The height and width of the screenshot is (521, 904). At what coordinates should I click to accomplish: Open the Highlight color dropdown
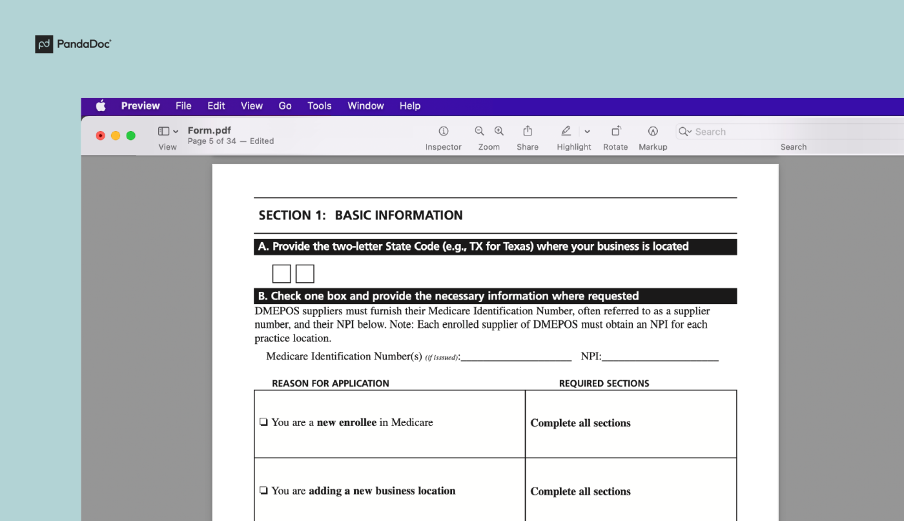(587, 130)
